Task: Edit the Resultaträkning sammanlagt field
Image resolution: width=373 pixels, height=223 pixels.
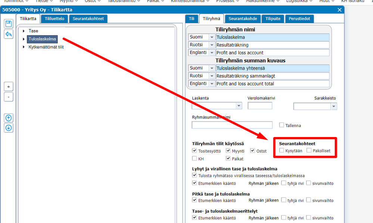Action: (x=273, y=76)
